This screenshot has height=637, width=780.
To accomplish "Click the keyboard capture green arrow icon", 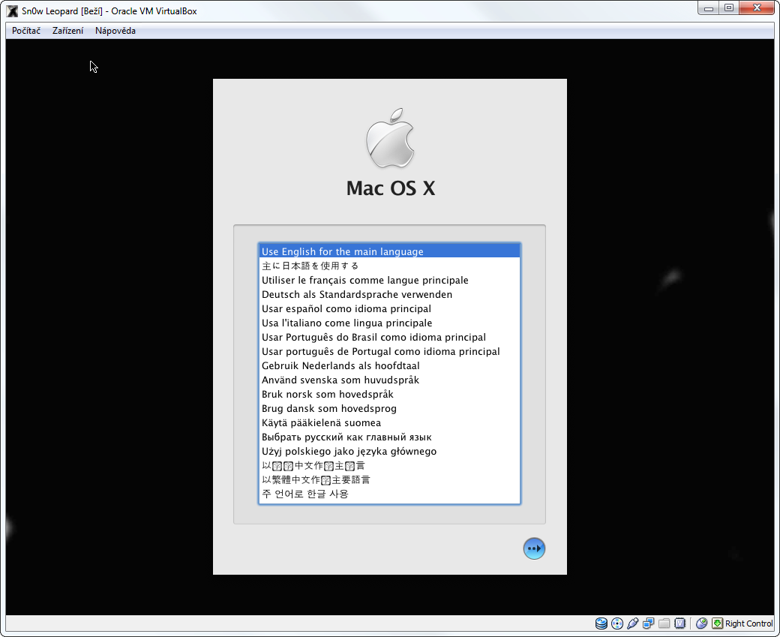I will [717, 623].
